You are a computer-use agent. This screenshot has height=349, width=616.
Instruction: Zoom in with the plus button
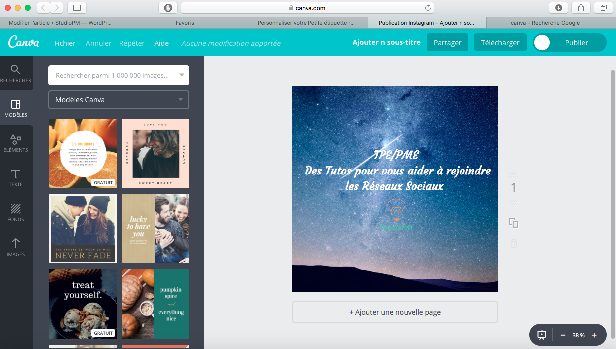(x=594, y=335)
